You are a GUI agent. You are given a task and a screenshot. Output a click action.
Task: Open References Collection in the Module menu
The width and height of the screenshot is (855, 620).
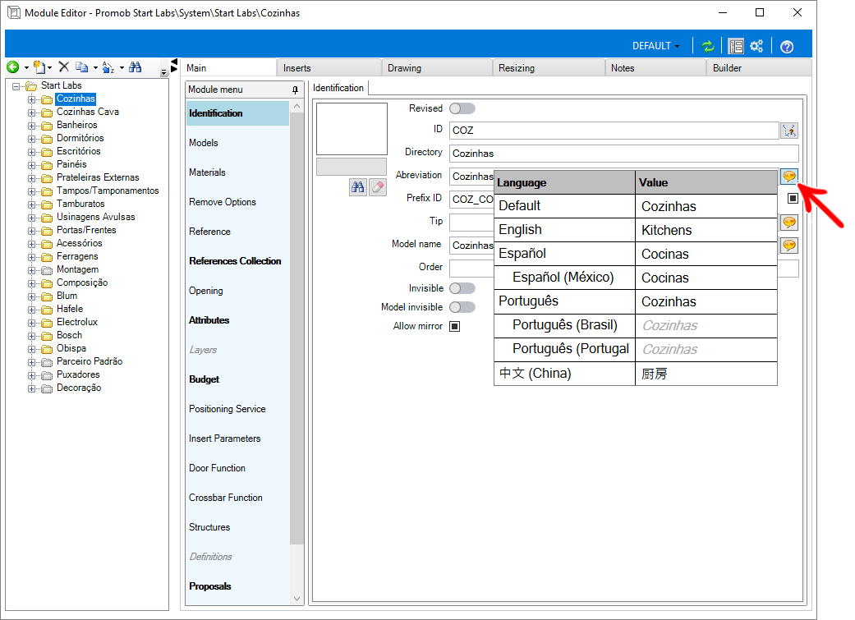tap(237, 261)
